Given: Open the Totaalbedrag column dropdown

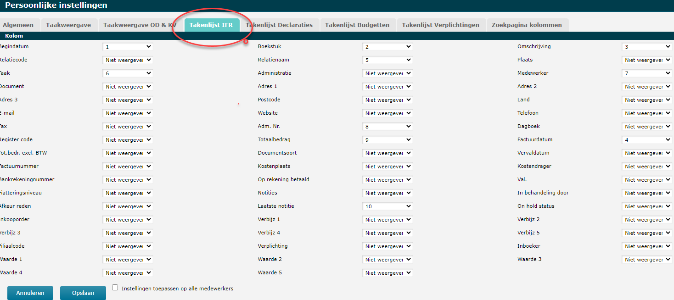Looking at the screenshot, I should coord(387,140).
